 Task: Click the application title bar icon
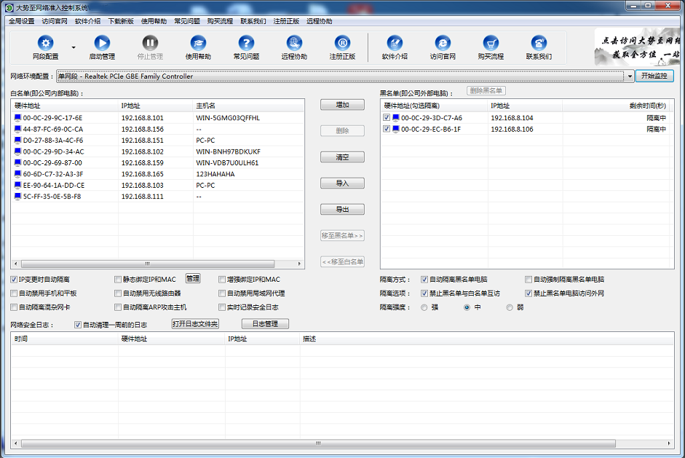(9, 7)
